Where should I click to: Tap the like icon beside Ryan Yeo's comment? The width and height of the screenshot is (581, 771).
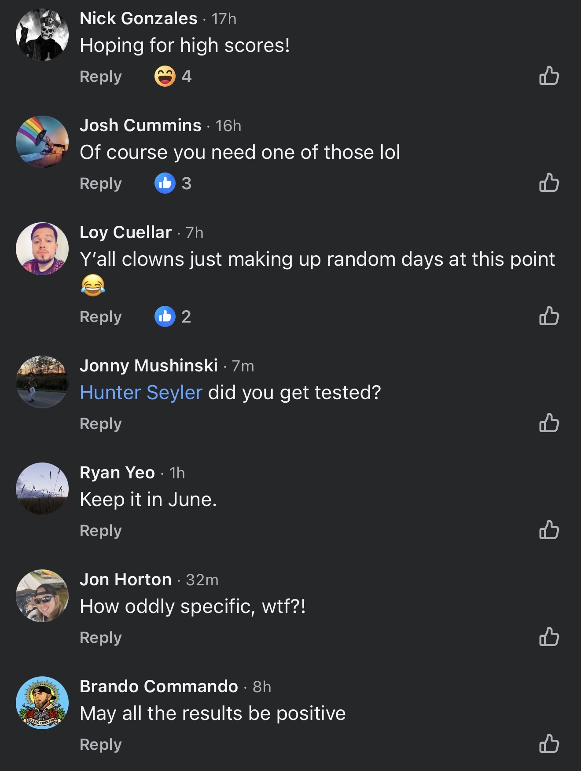[x=549, y=530]
